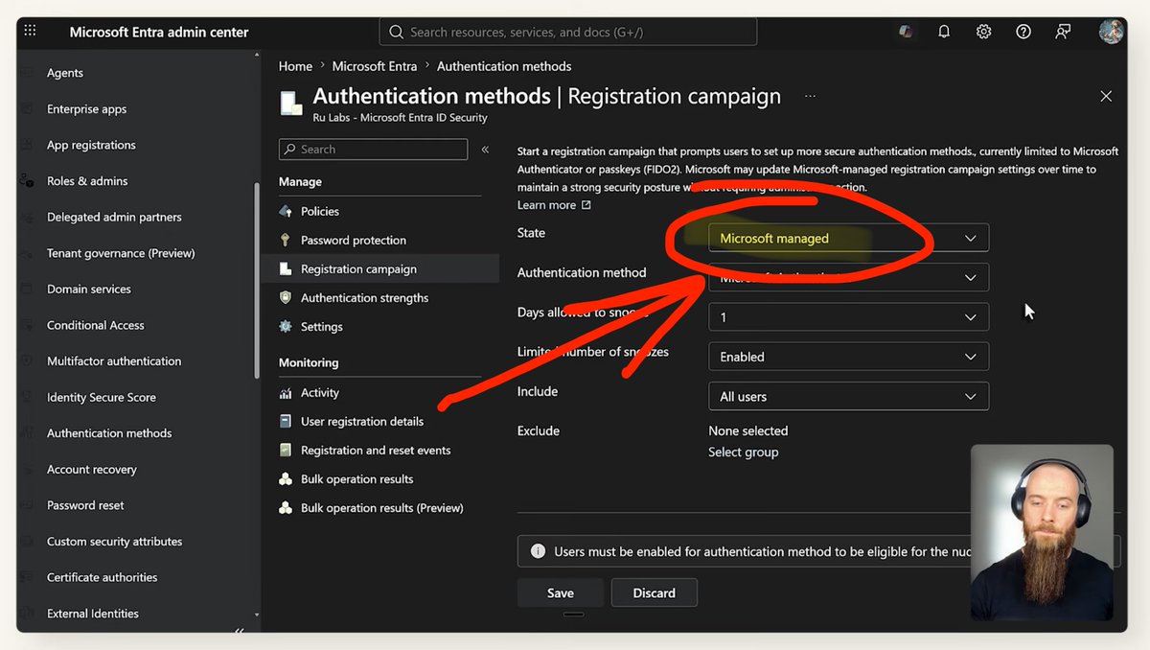1150x650 pixels.
Task: Open the notifications bell
Action: pos(944,32)
